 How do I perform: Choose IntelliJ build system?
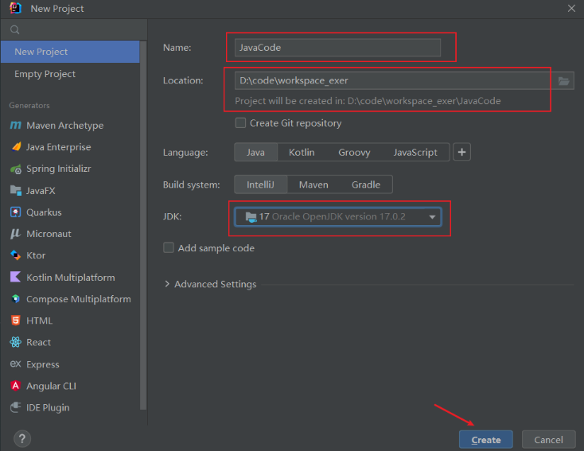coord(261,185)
